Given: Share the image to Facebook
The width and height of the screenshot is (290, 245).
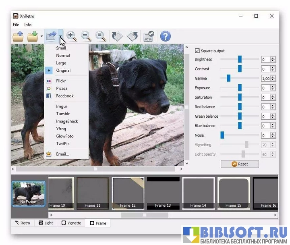Looking at the screenshot, I should [64, 96].
